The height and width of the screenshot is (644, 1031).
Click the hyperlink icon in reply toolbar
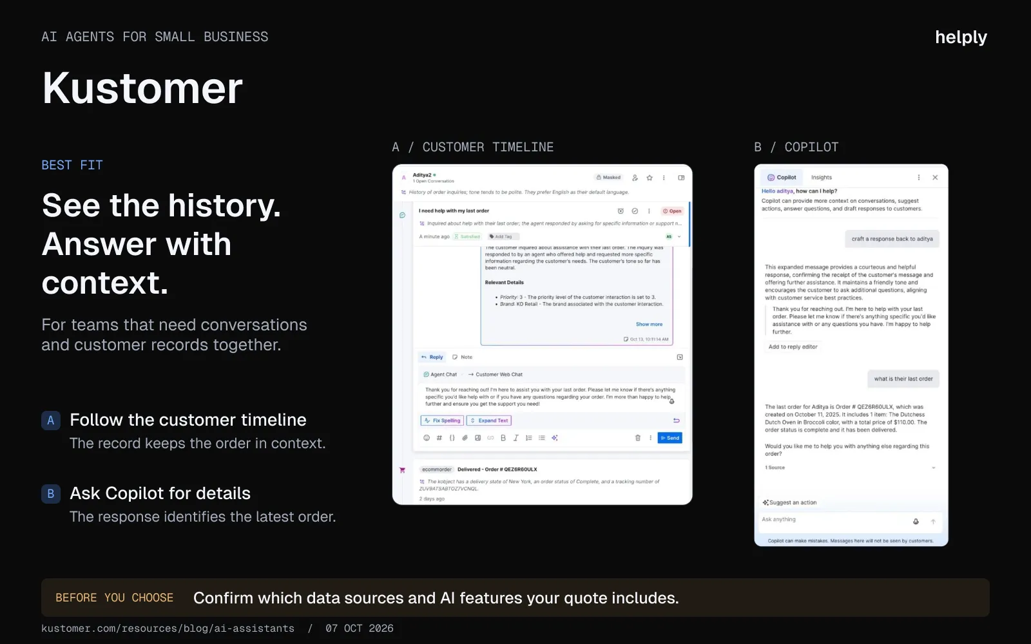(x=490, y=438)
